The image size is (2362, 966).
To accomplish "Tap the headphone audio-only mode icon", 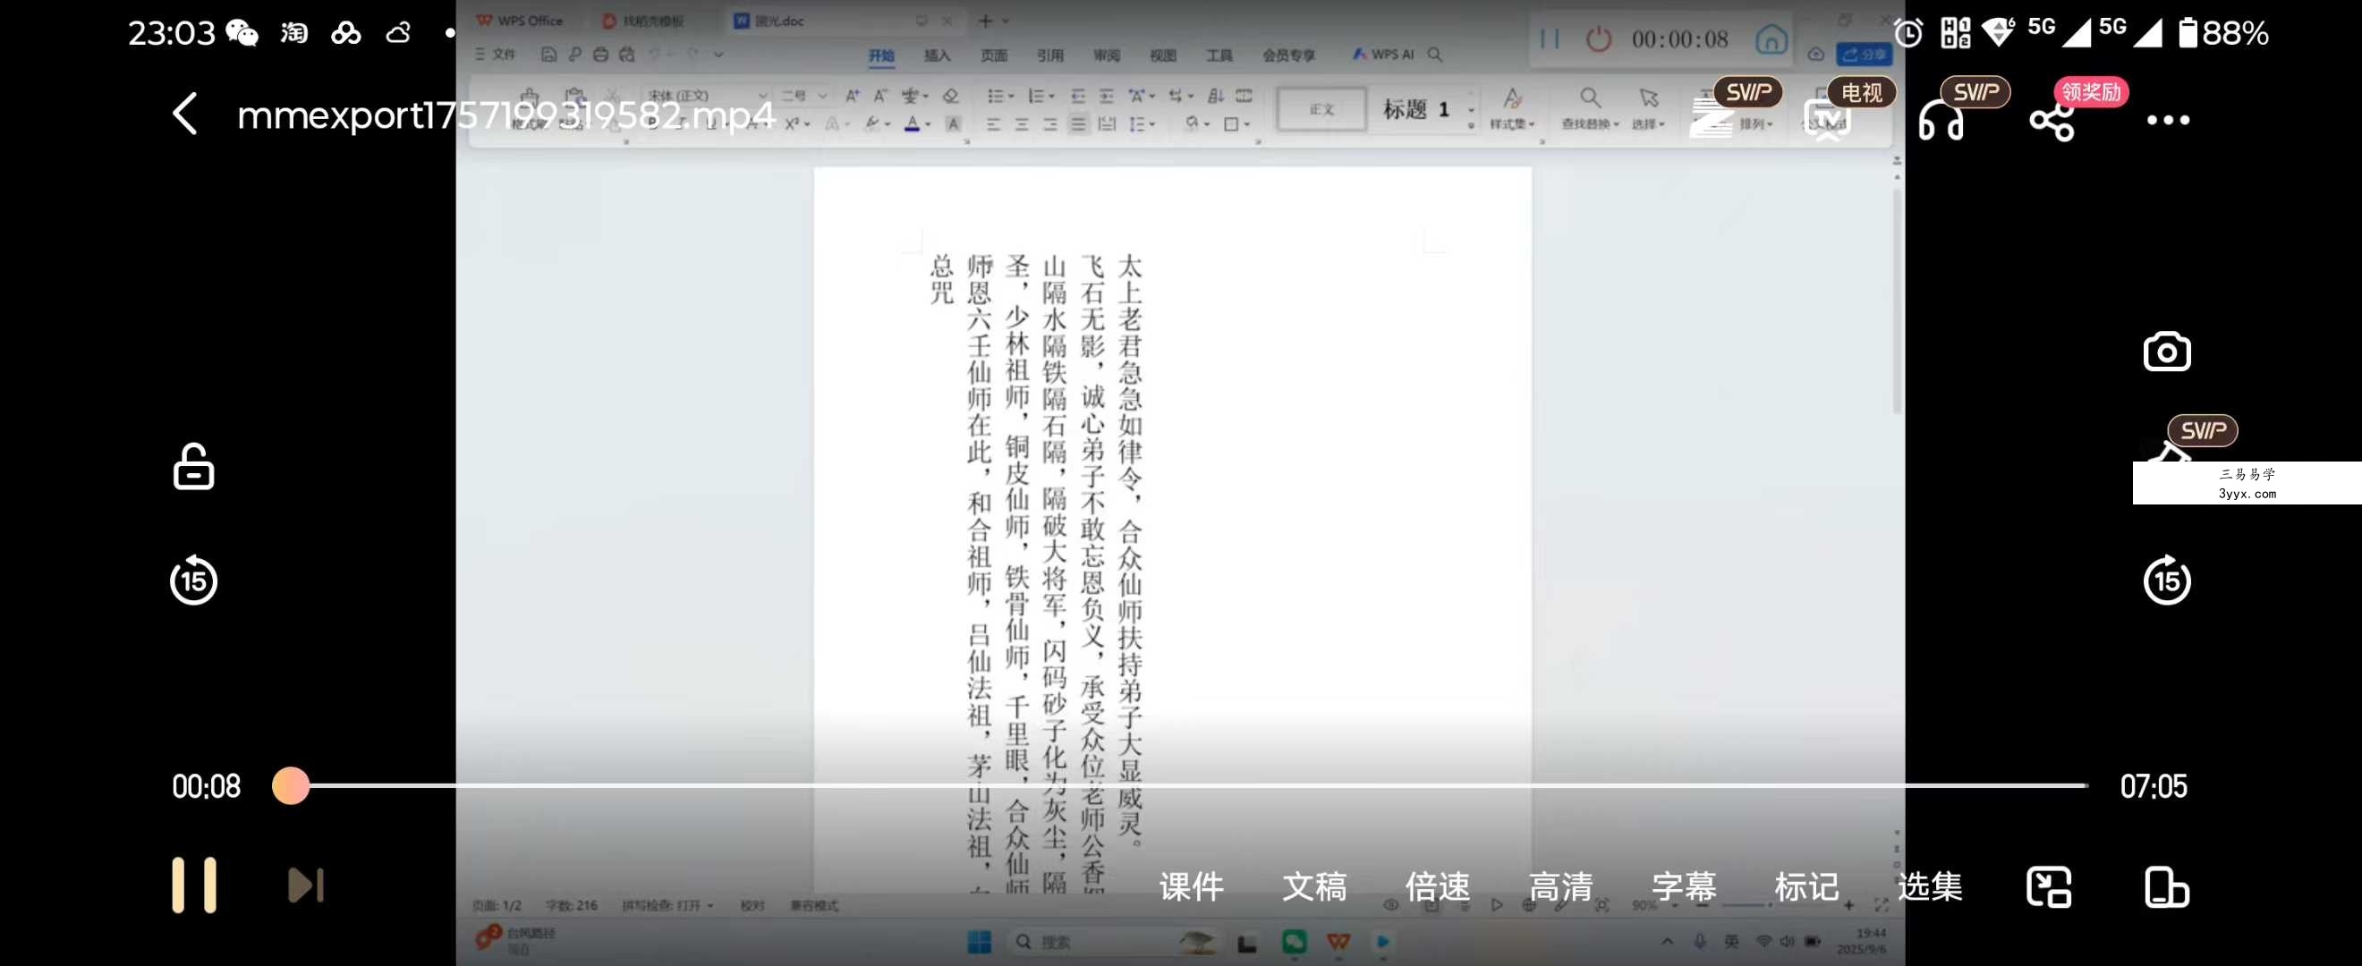I will pos(1941,120).
